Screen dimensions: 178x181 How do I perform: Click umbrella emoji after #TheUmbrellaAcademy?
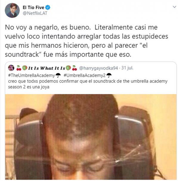[x=58, y=75]
